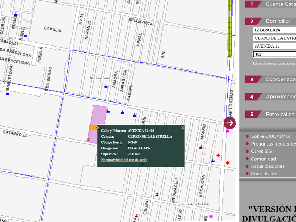This screenshot has height=222, width=296.
Task: Open 'Normatividad del uso de suelo' link
Action: (x=124, y=160)
